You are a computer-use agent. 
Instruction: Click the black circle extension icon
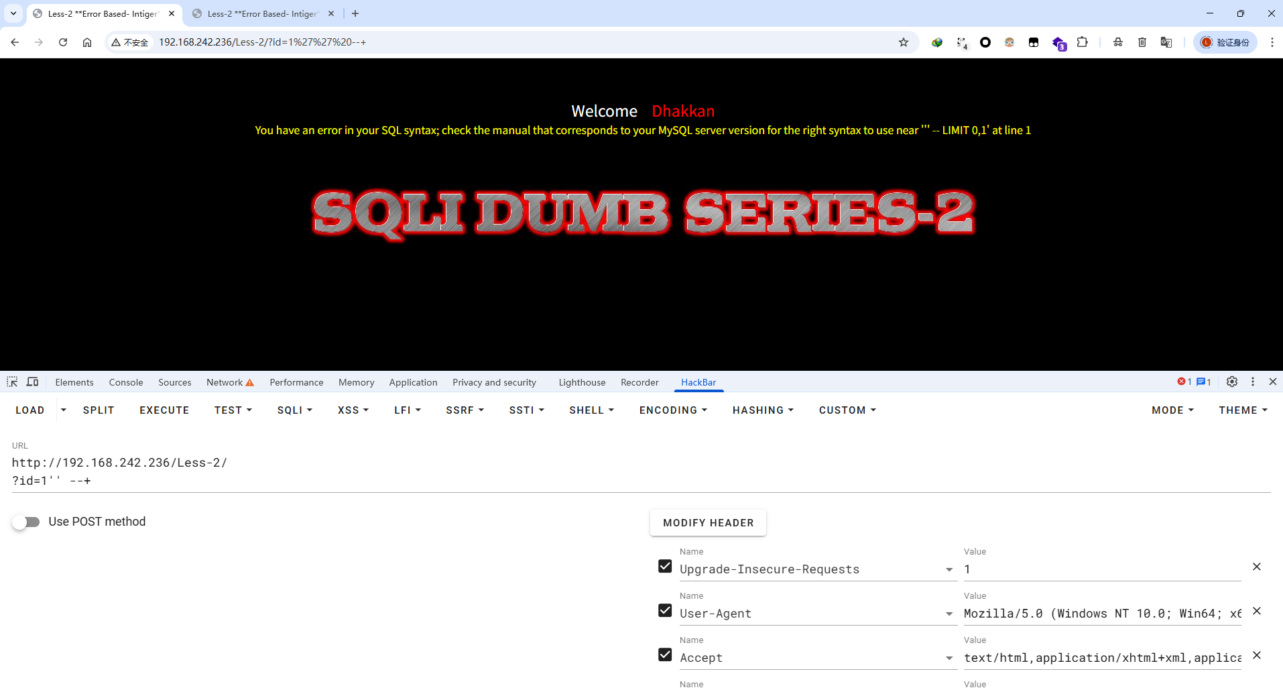coord(985,42)
